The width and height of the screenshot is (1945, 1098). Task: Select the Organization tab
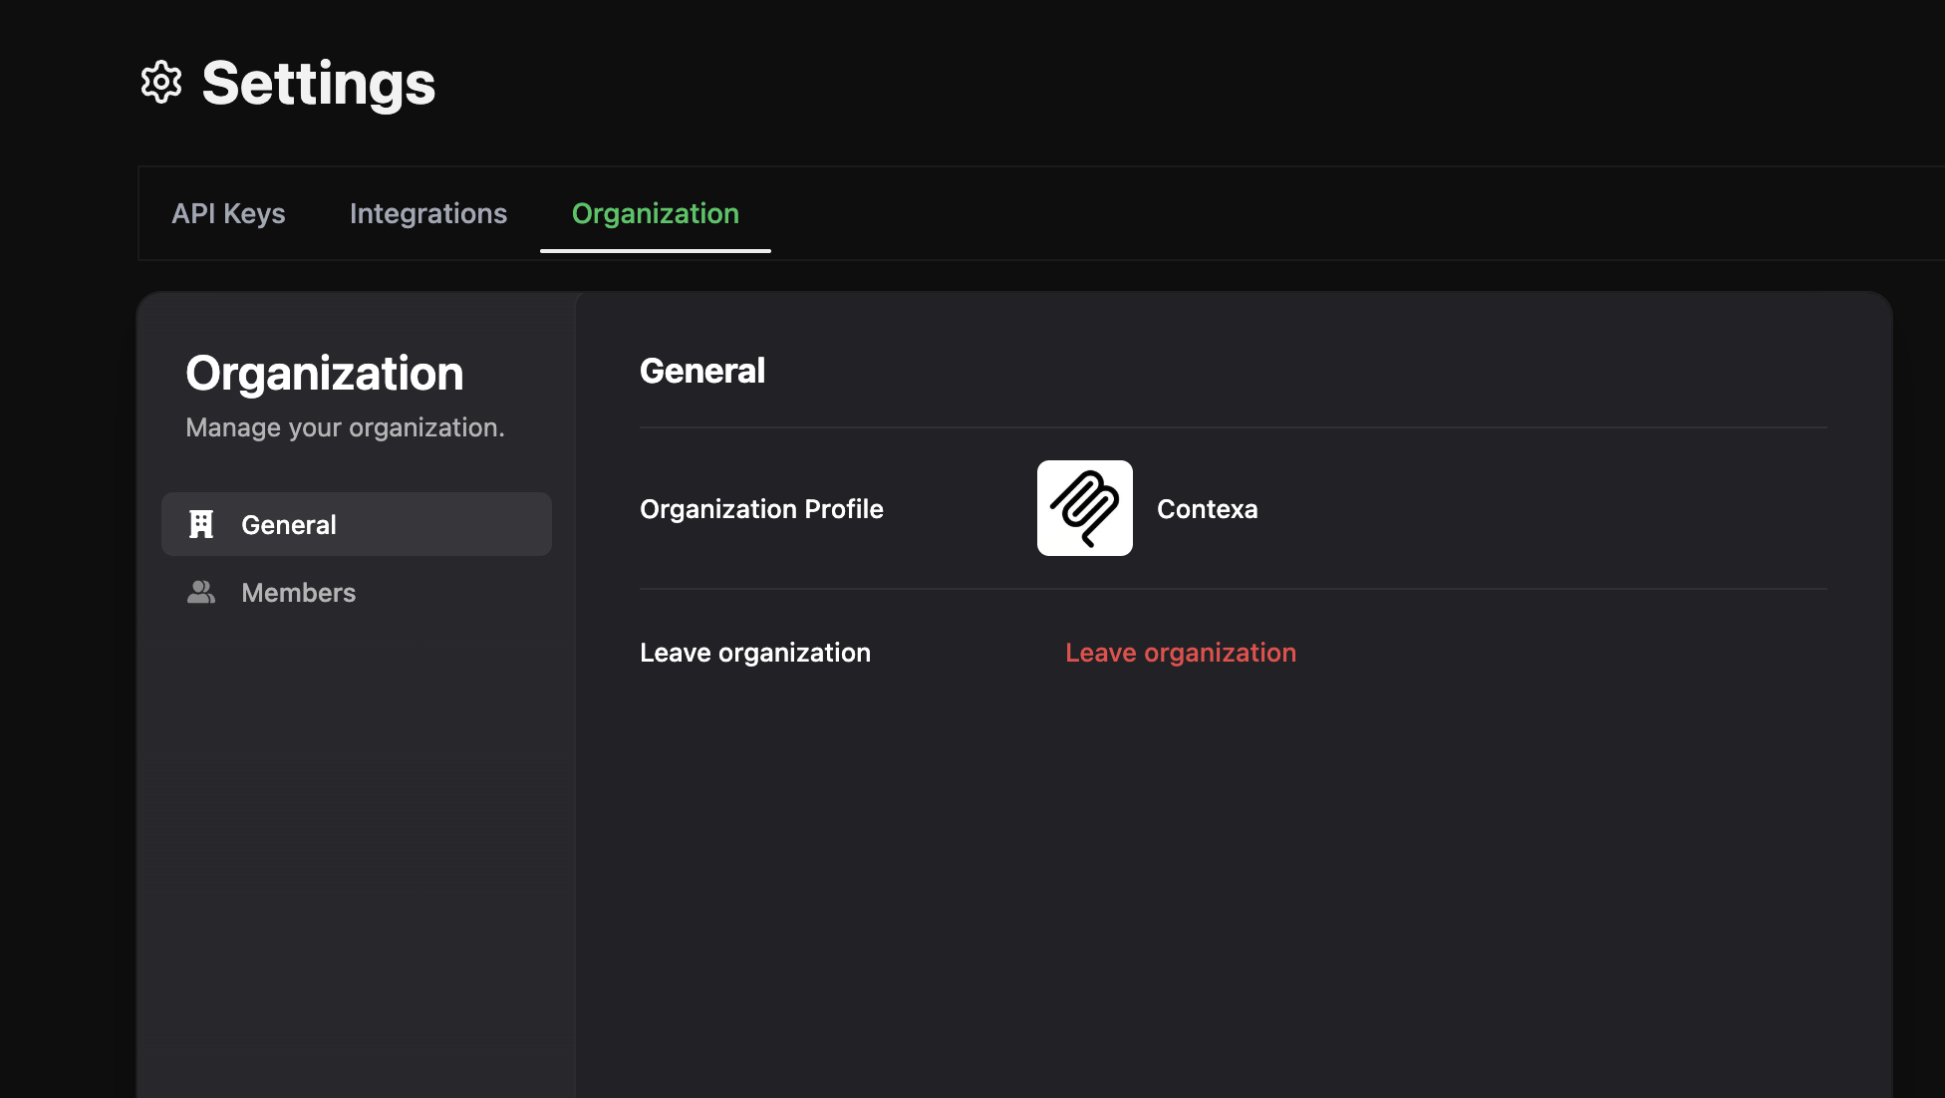pyautogui.click(x=655, y=213)
